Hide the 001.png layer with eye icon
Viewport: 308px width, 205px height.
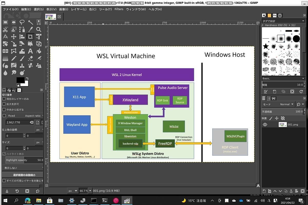tap(265, 125)
